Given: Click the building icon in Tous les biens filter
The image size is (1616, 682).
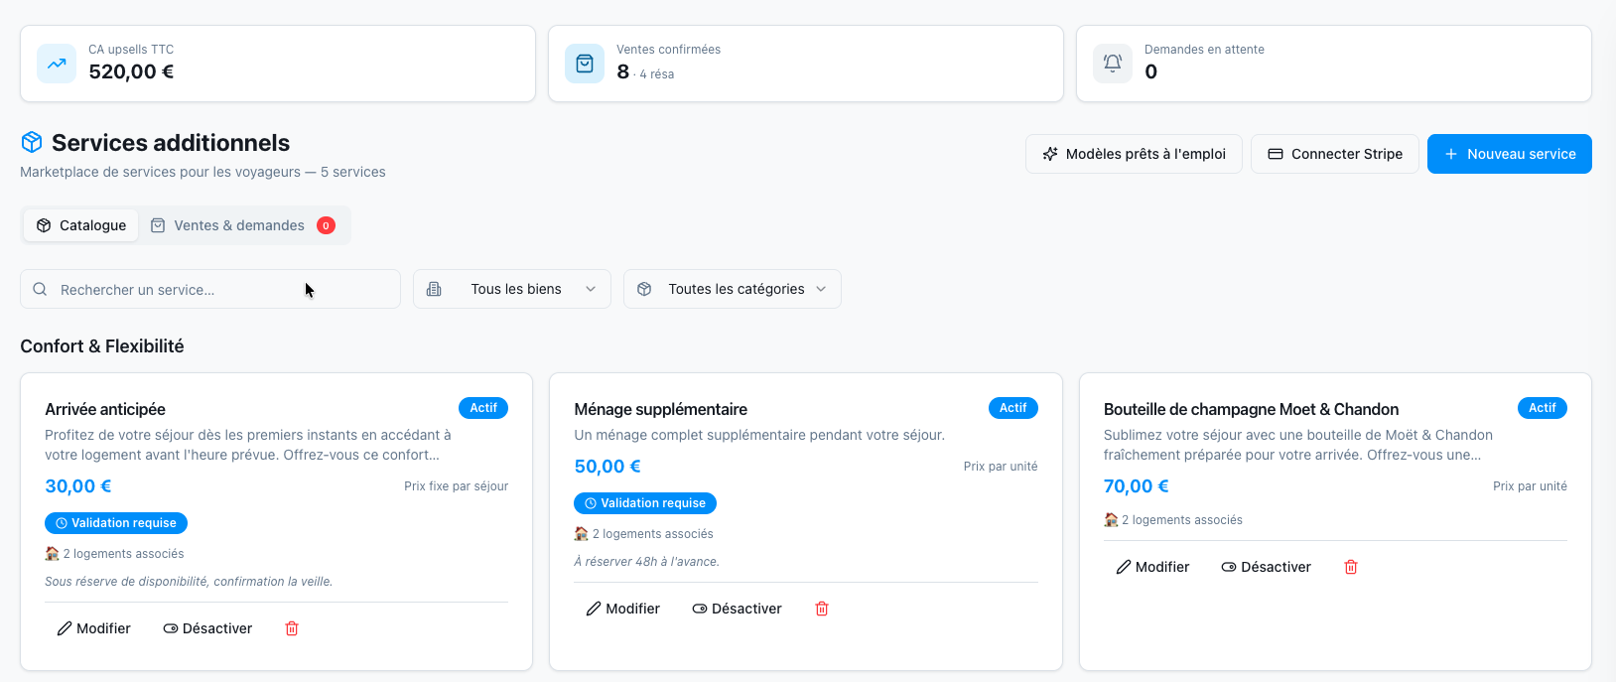Looking at the screenshot, I should tap(434, 289).
